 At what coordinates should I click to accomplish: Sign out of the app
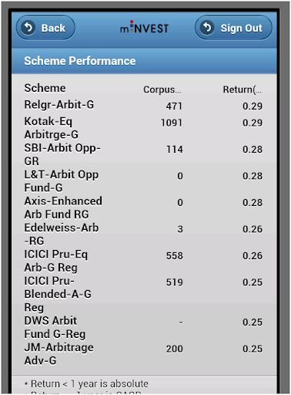(233, 28)
